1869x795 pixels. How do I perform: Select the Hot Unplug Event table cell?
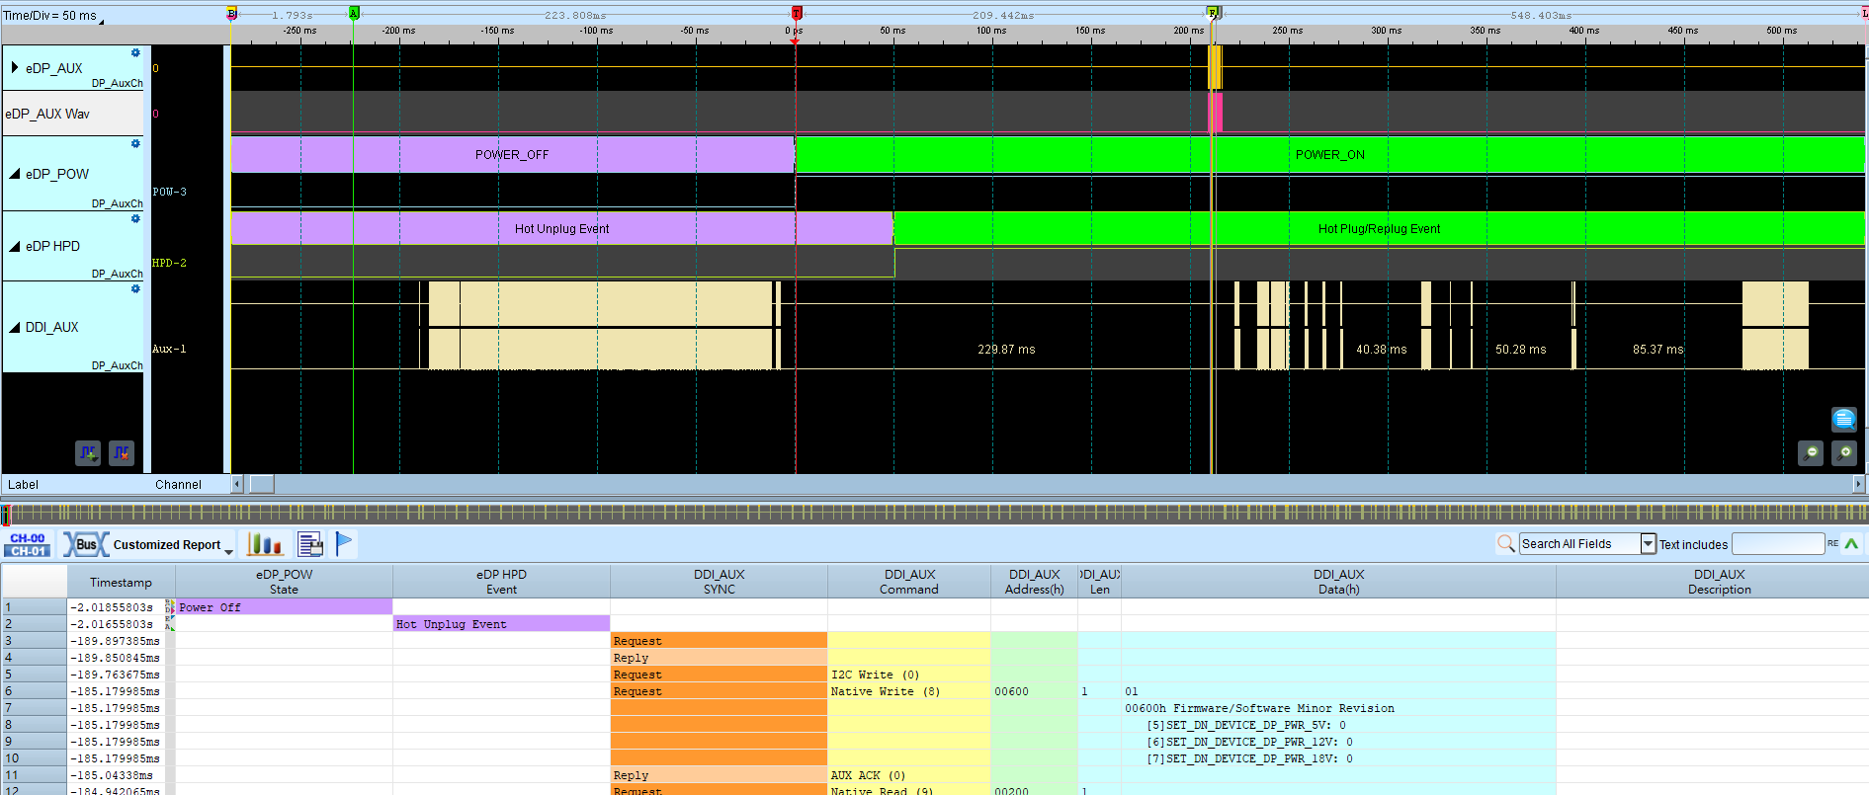click(501, 624)
